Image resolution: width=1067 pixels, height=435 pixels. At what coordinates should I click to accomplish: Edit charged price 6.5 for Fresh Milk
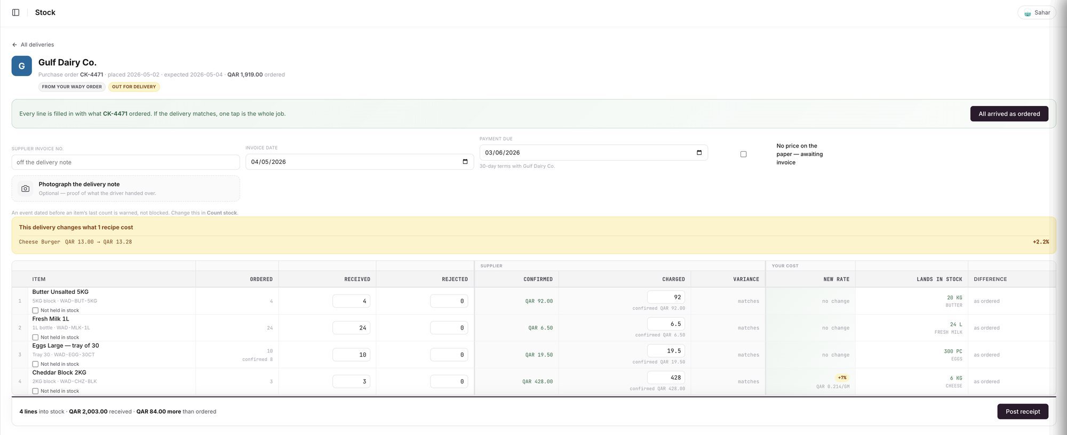click(666, 324)
